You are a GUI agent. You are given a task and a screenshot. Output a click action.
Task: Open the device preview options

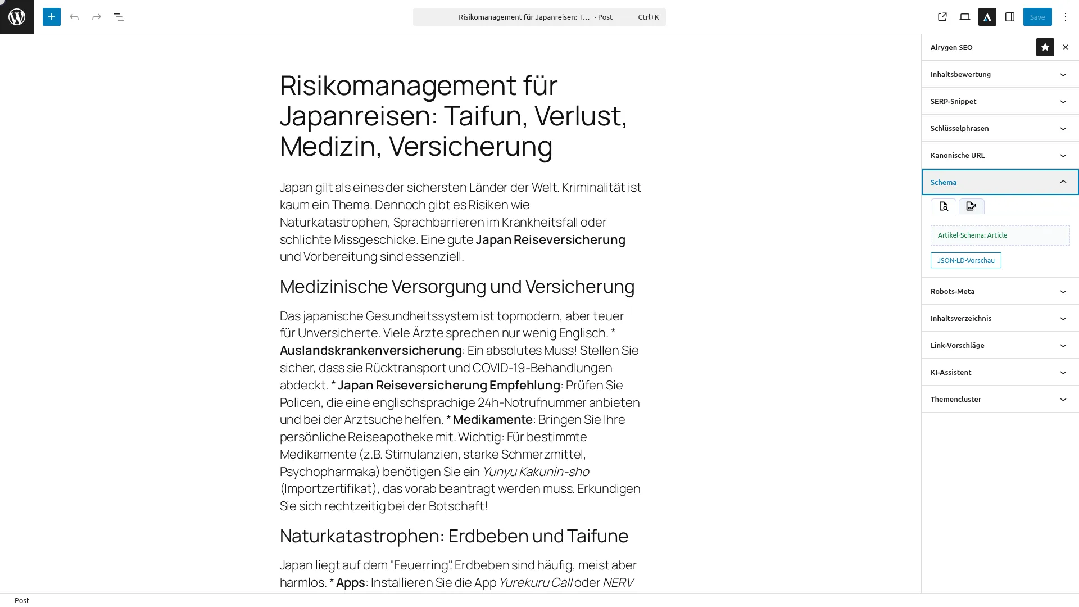[965, 17]
